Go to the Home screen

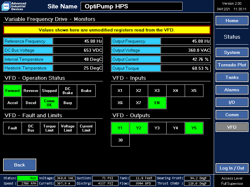point(232,21)
